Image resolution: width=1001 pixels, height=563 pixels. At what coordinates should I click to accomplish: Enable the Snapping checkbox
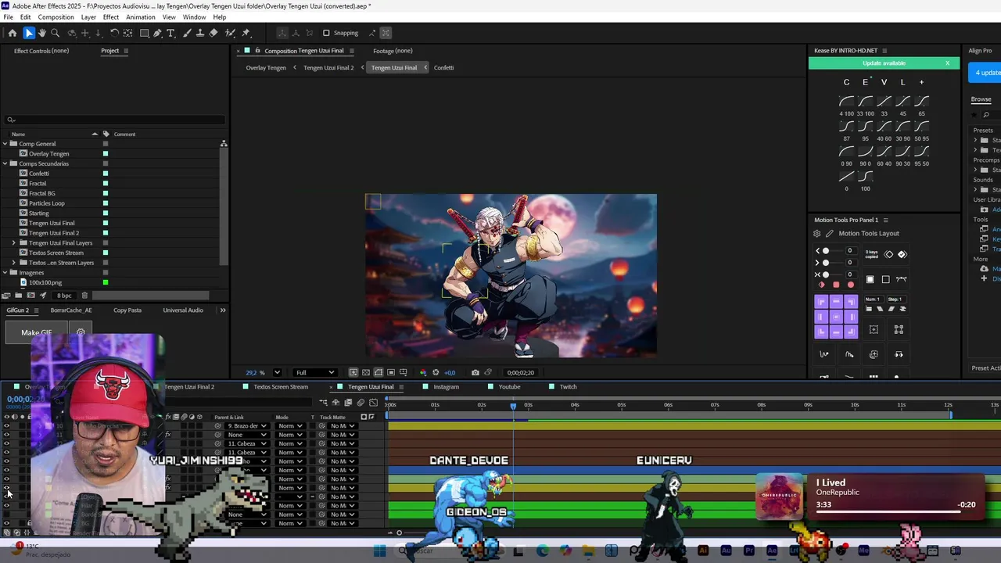[x=326, y=33]
